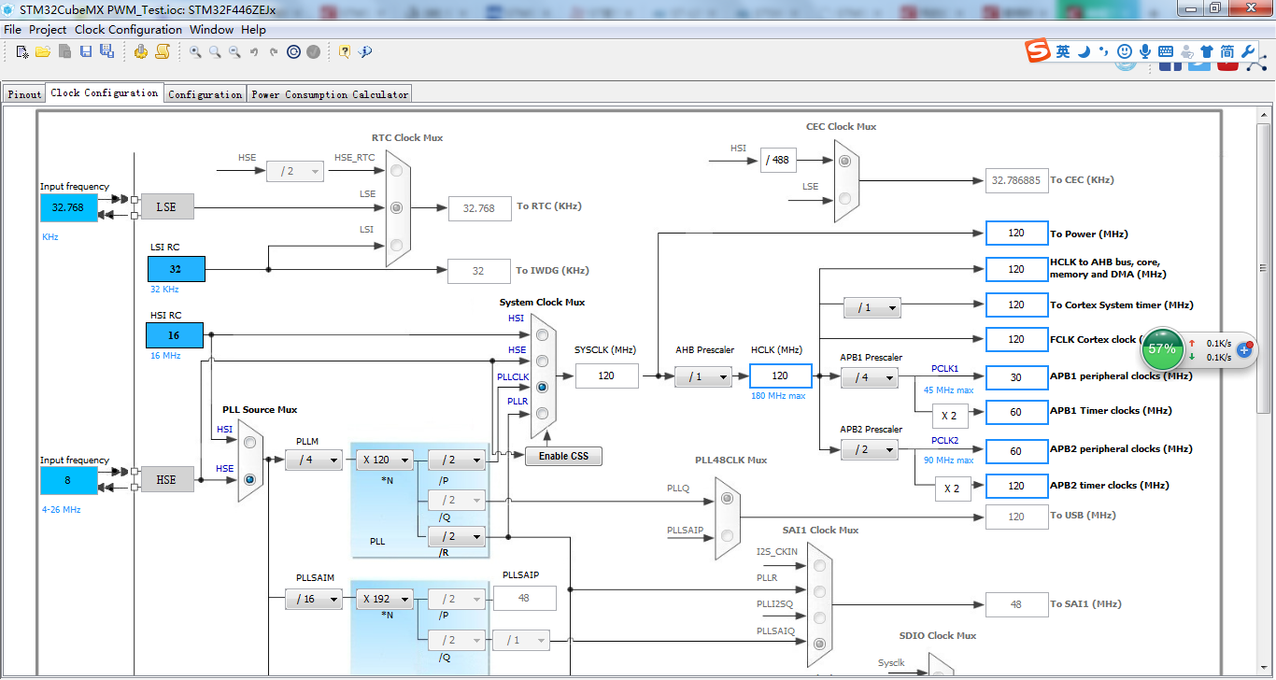Select LSI radio in RTC Clock Mux
1276x680 pixels.
(398, 245)
